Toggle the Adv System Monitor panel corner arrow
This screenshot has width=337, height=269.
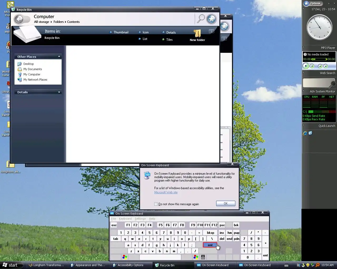click(x=304, y=91)
